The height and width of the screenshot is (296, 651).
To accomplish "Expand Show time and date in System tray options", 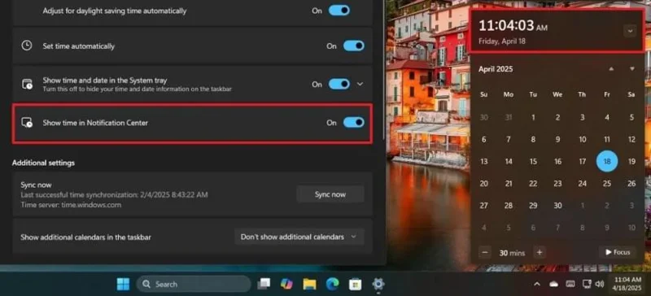I will click(x=360, y=84).
